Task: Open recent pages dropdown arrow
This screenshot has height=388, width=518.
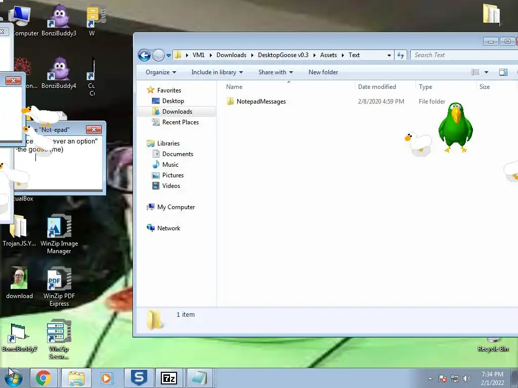Action: pos(169,56)
